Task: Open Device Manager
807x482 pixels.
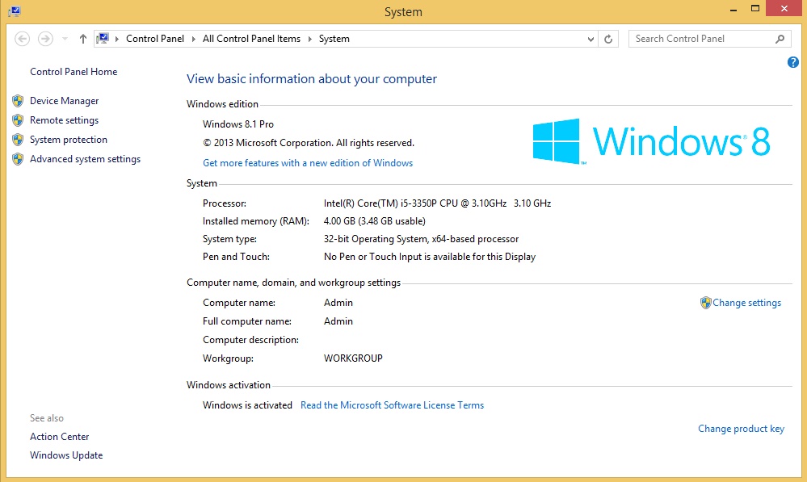Action: [x=65, y=101]
